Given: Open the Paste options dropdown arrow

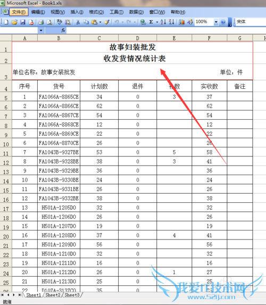Looking at the screenshot, I should [101, 22].
